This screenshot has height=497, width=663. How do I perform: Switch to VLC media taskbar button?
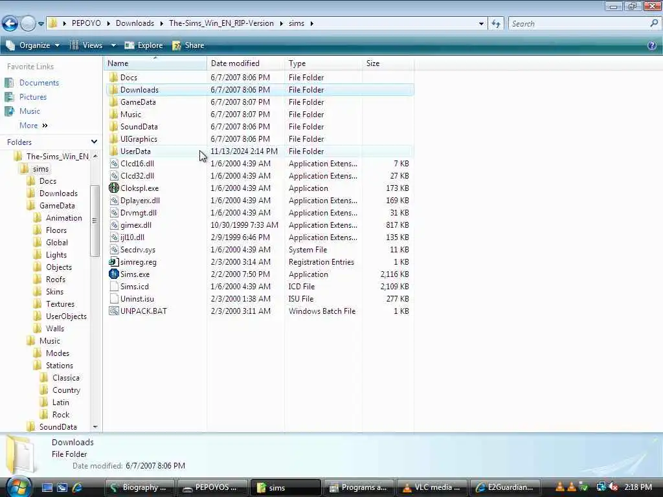click(x=431, y=488)
